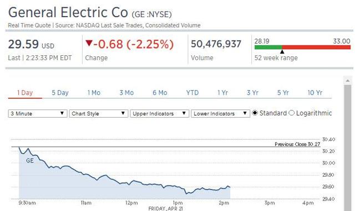Select the 6 Mo chart range
Image resolution: width=355 pixels, height=211 pixels.
tap(160, 93)
